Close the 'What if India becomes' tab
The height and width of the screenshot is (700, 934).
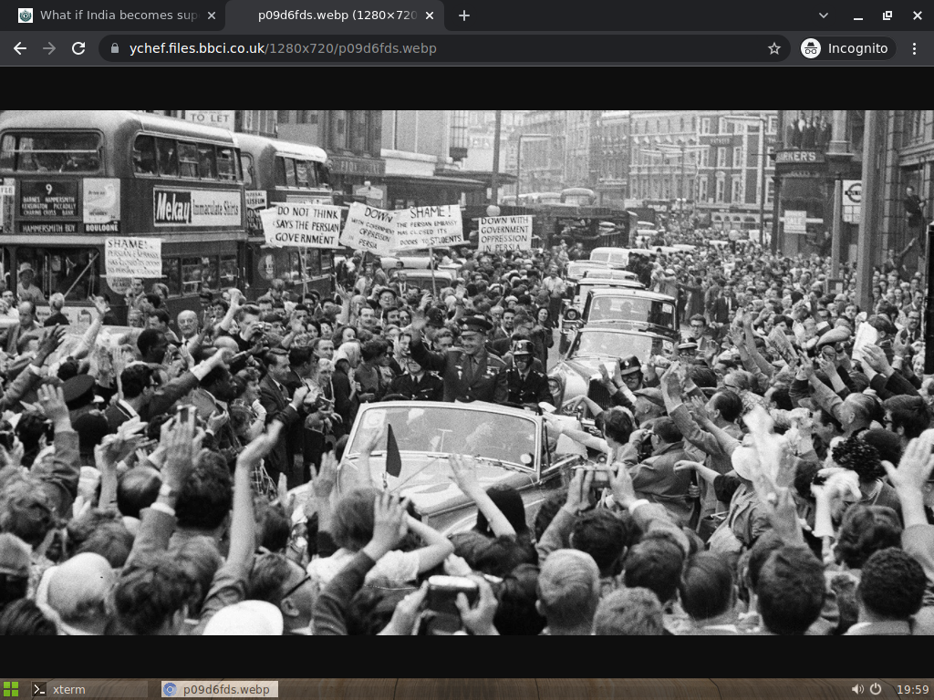212,15
